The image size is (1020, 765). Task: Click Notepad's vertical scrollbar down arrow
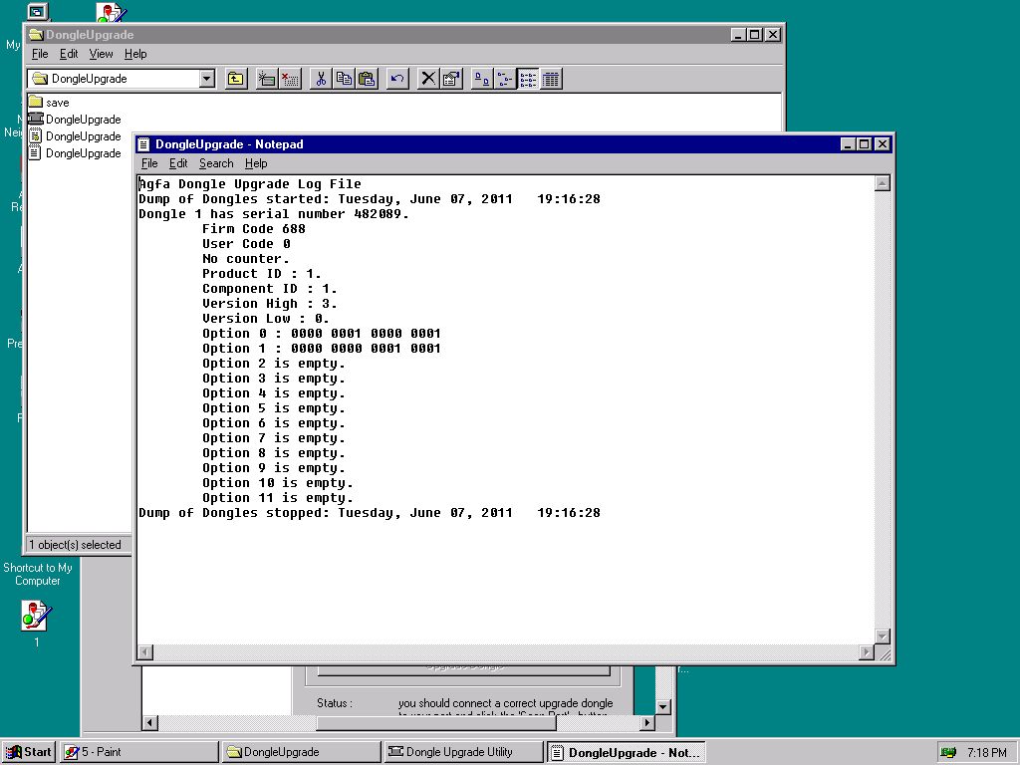pos(883,637)
